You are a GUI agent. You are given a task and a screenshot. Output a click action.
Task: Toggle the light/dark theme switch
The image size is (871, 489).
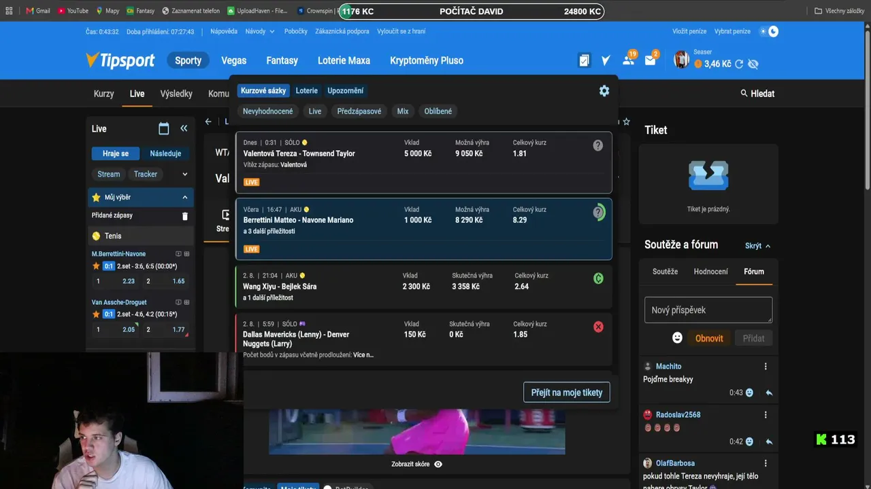(769, 31)
